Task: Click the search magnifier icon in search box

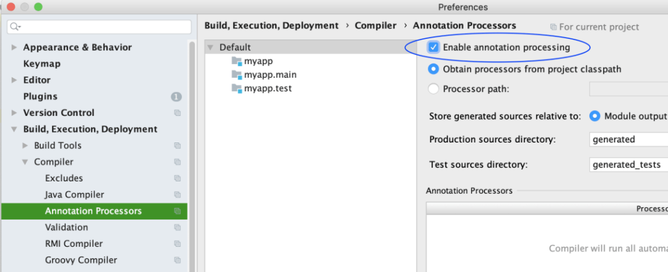Action: [16, 27]
